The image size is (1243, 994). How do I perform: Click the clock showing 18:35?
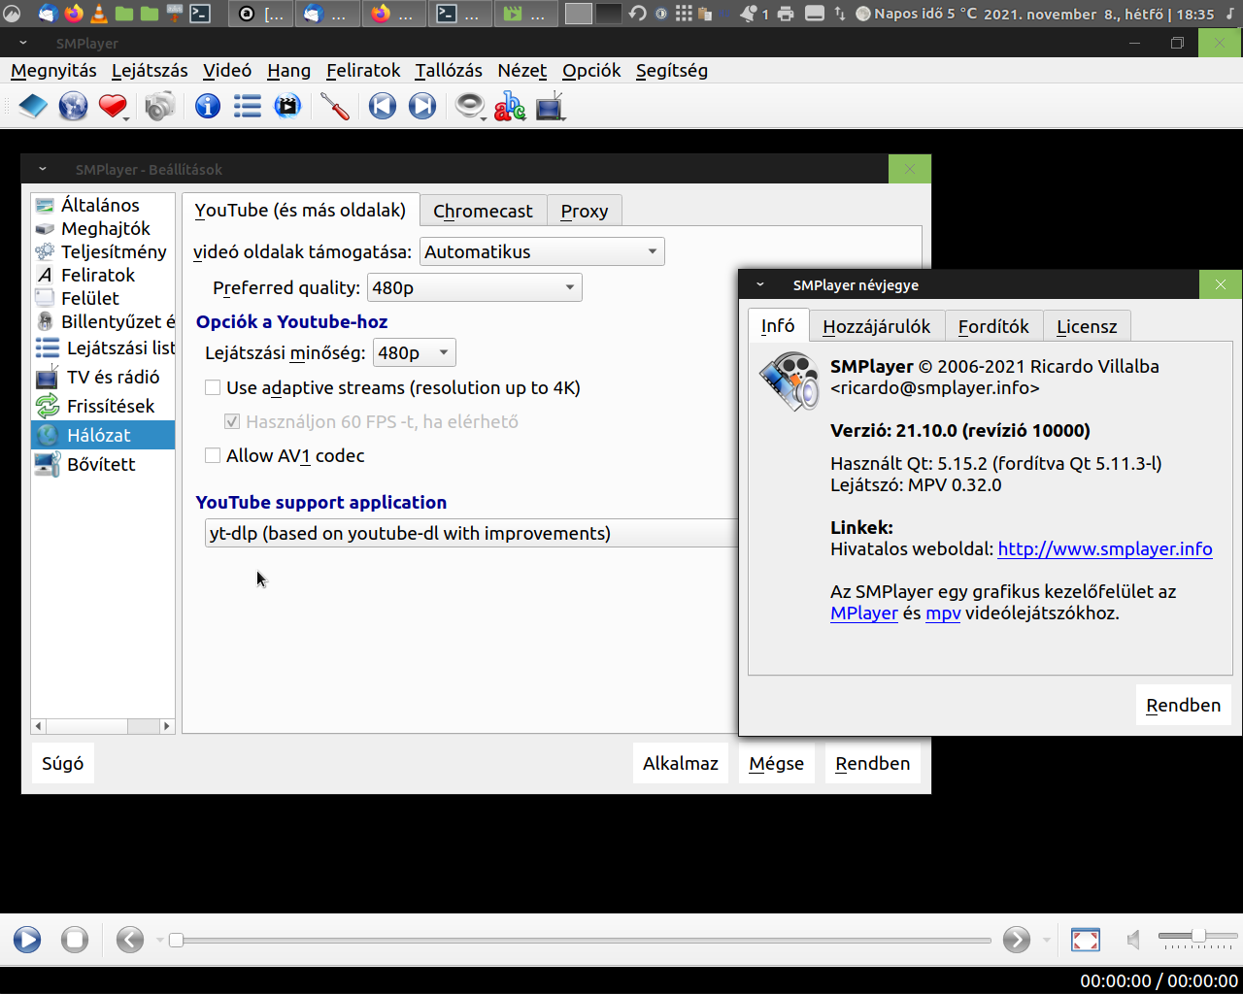click(x=1195, y=14)
